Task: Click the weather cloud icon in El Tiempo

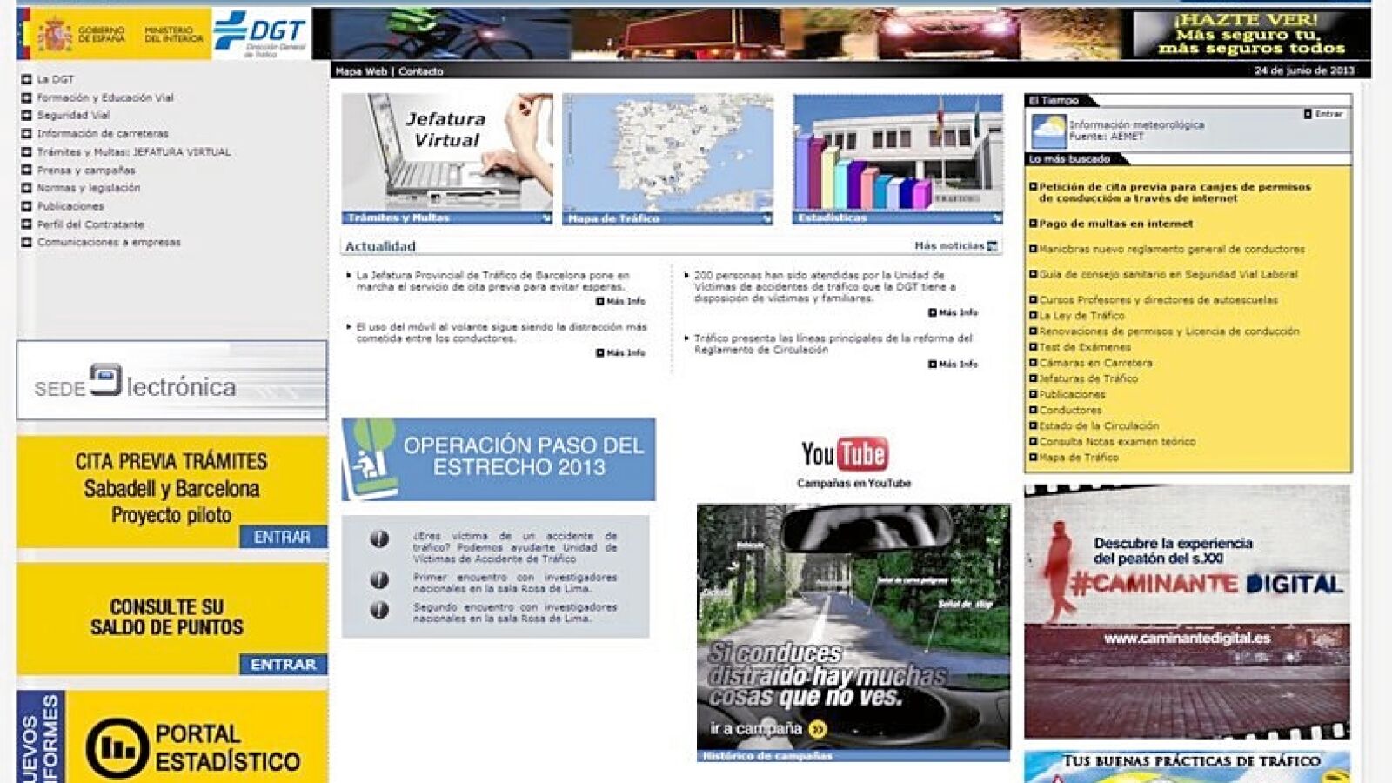Action: click(1047, 130)
